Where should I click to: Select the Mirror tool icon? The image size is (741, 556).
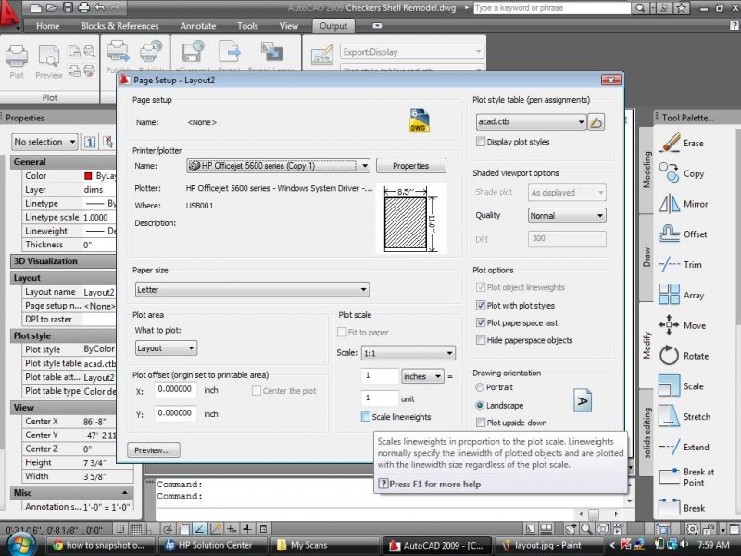tap(669, 204)
